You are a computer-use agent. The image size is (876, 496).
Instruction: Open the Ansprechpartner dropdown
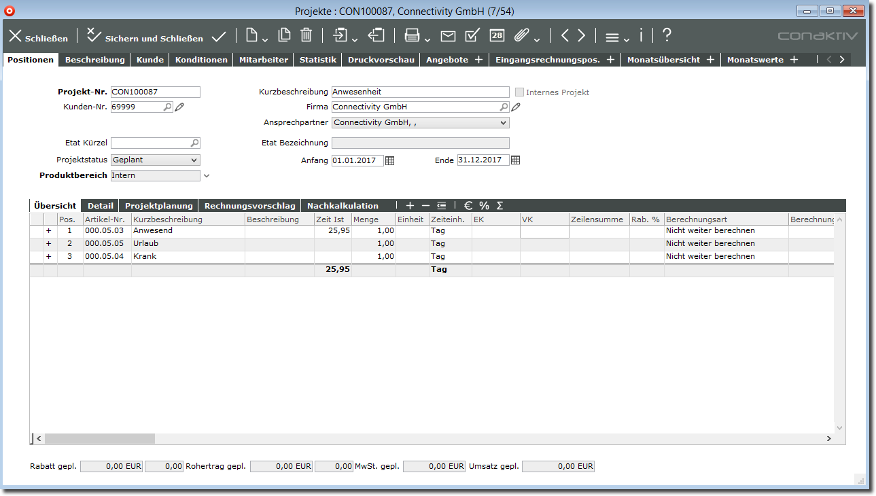pos(503,123)
